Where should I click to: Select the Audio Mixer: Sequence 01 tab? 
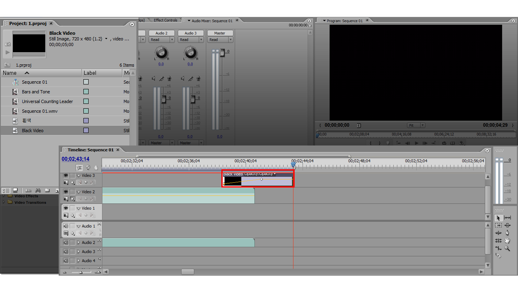(212, 21)
